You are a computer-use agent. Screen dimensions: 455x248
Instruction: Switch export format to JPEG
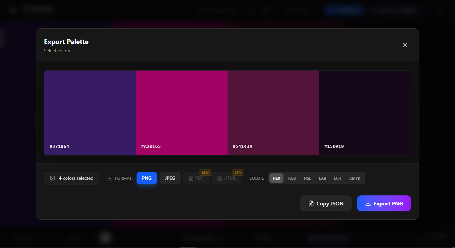click(x=170, y=178)
